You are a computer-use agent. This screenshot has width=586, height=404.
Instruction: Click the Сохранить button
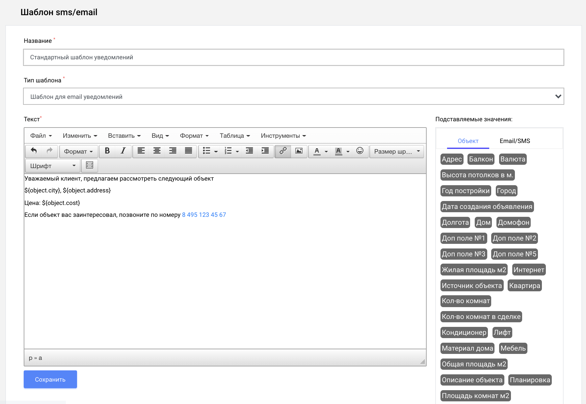coord(50,379)
